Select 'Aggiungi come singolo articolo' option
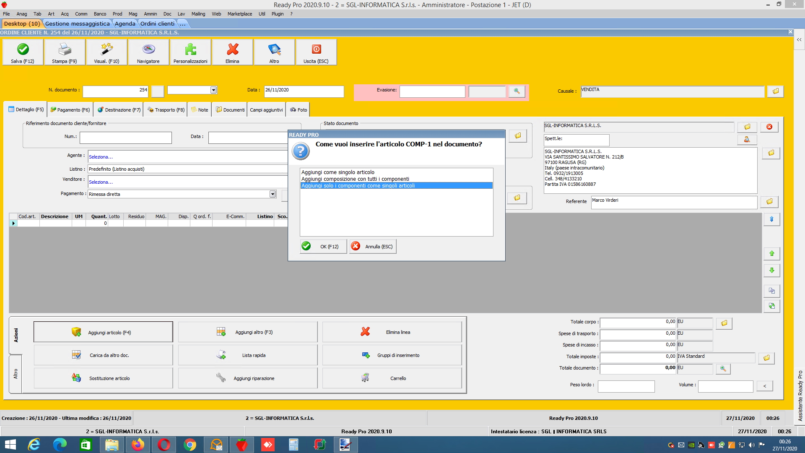The width and height of the screenshot is (805, 453). [396, 172]
